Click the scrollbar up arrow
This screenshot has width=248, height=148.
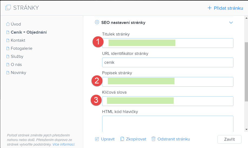tap(246, 18)
